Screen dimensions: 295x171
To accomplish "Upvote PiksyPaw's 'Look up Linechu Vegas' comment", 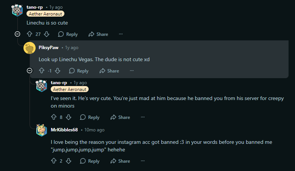I will 42,71.
